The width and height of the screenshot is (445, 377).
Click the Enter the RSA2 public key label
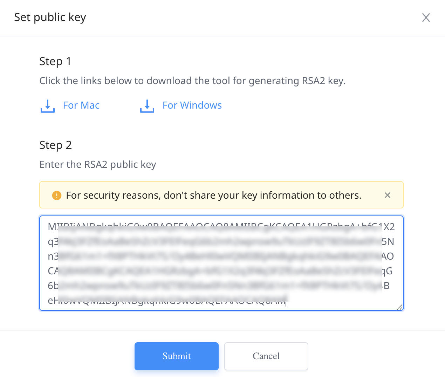pyautogui.click(x=98, y=165)
